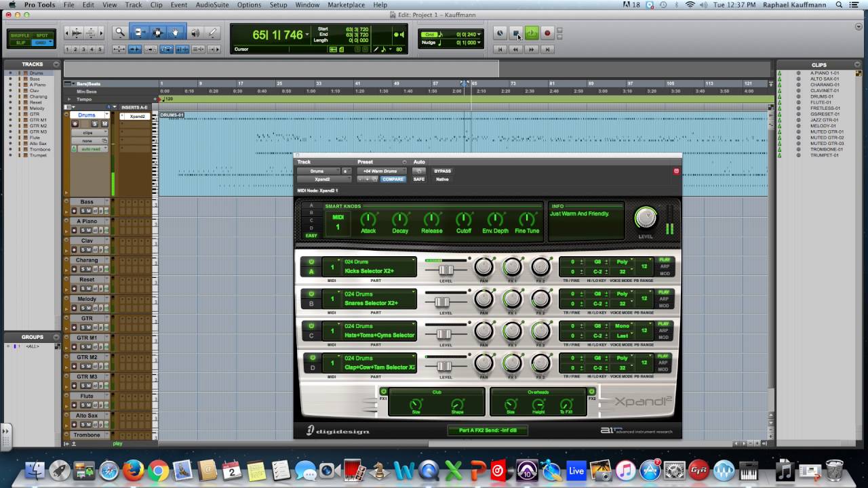This screenshot has height=488, width=868.
Task: Select the Scrubber speaker tool
Action: click(x=195, y=33)
